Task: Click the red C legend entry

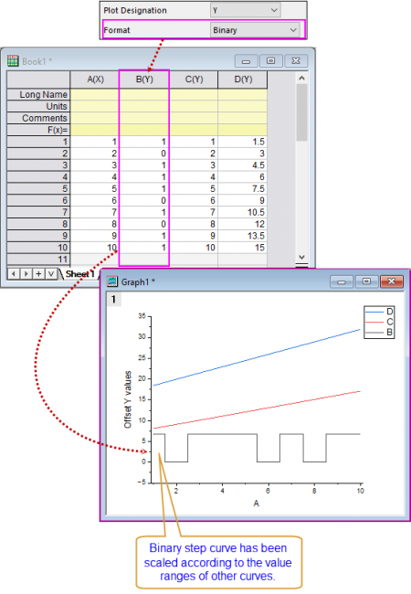Action: click(x=379, y=322)
